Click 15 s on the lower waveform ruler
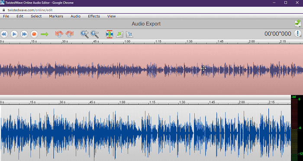This screenshot has width=303, height=161. pos(32,102)
